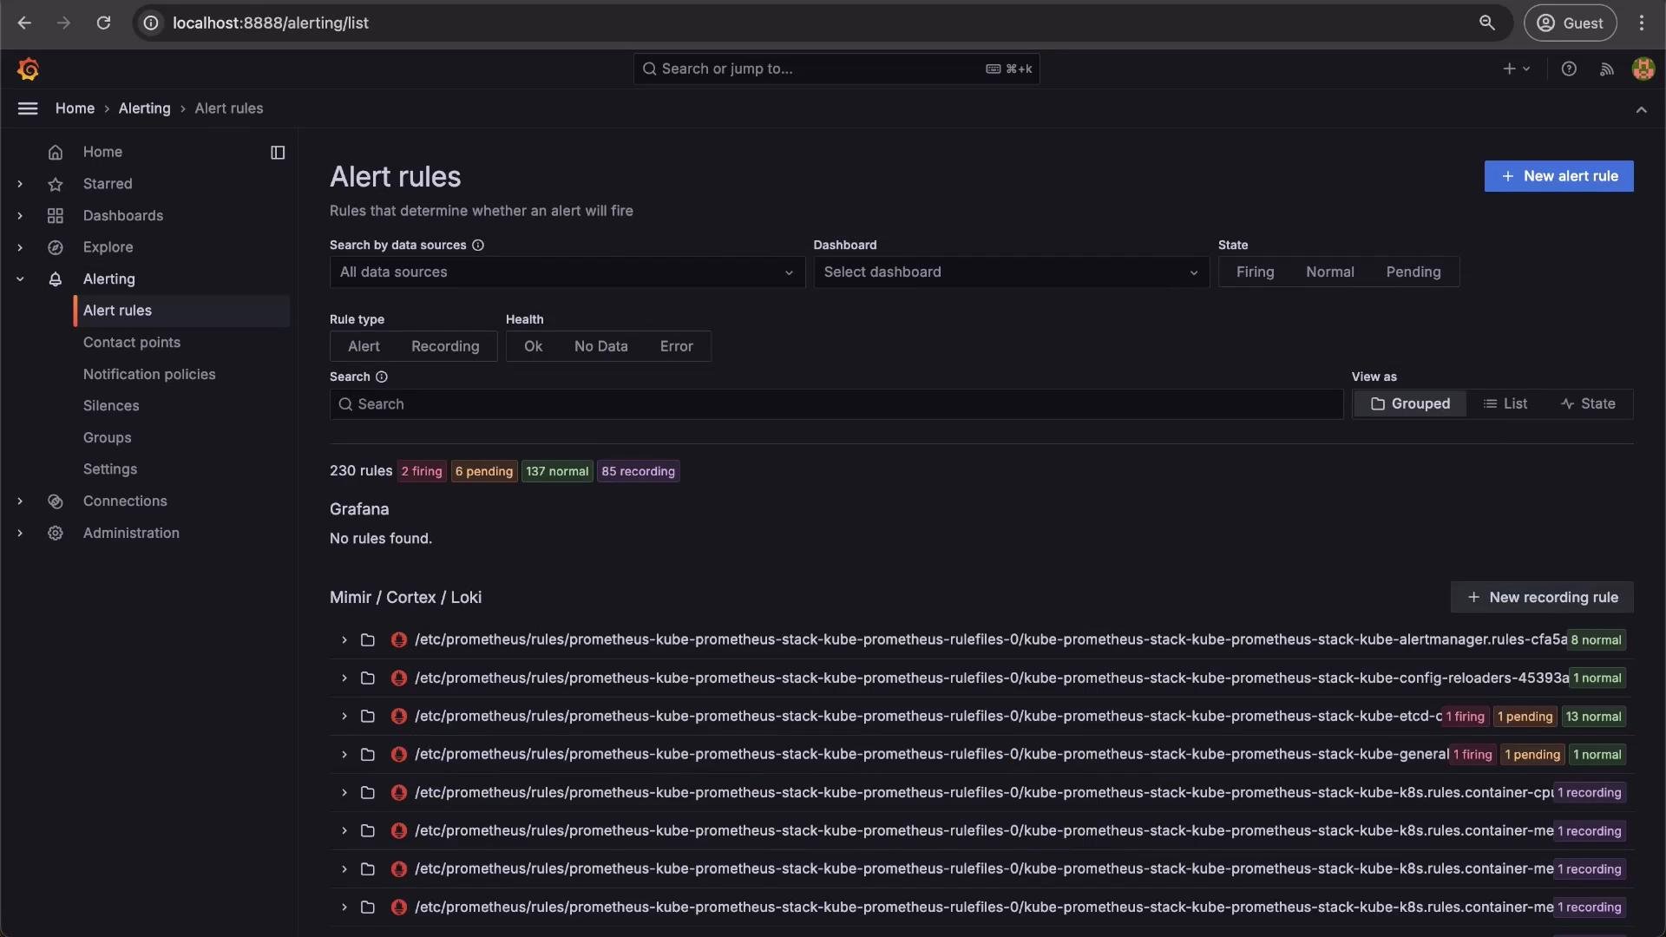Open the hamburger menu toggle
The image size is (1666, 937).
(28, 108)
